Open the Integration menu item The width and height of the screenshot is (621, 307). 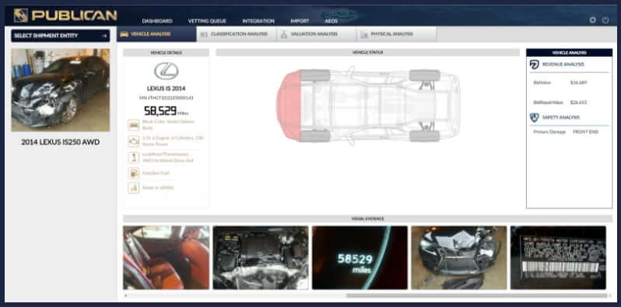tap(258, 21)
